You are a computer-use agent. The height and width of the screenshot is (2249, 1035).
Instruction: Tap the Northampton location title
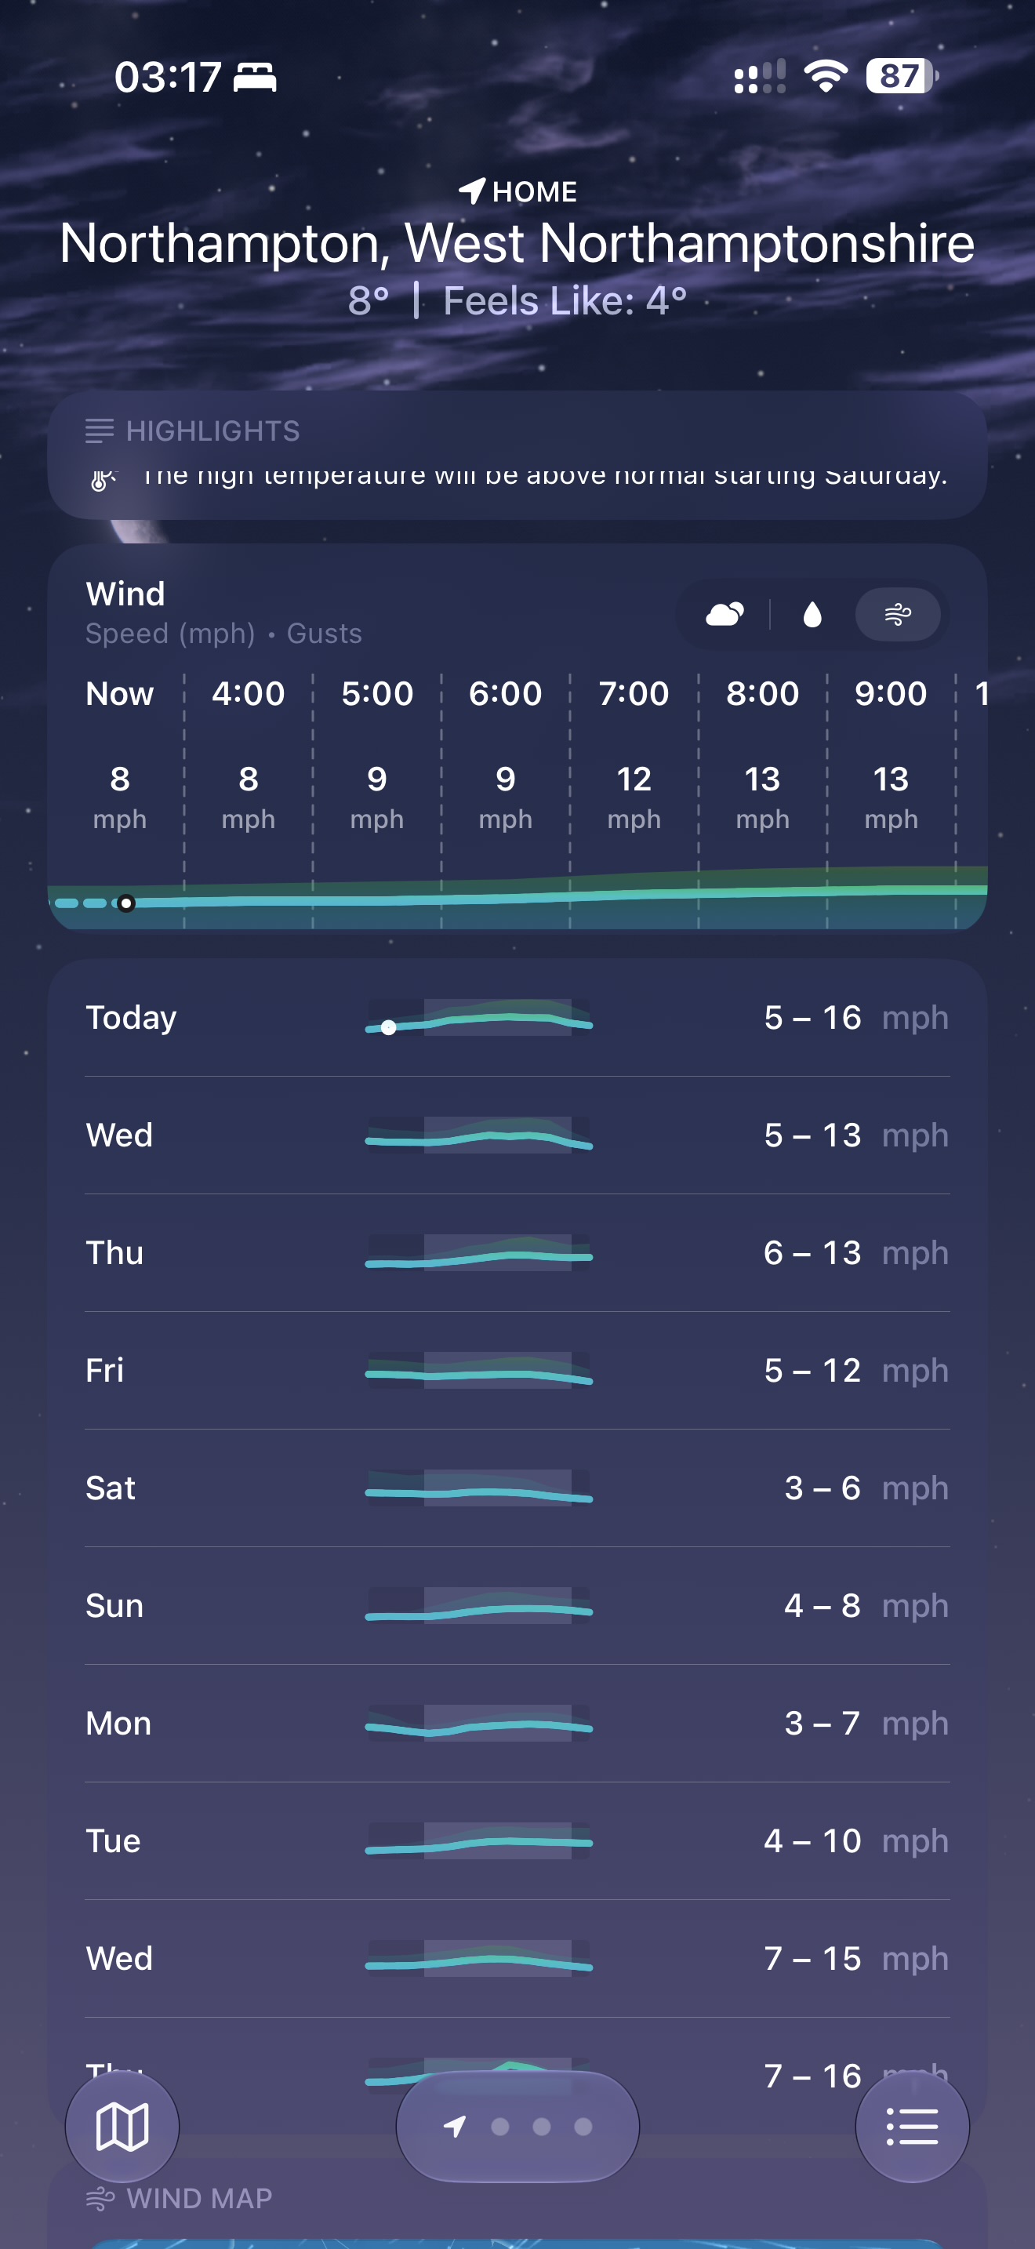click(517, 243)
